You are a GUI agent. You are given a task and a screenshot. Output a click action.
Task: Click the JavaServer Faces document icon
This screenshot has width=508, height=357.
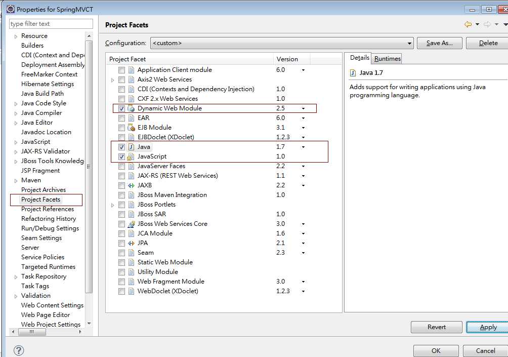click(x=131, y=166)
